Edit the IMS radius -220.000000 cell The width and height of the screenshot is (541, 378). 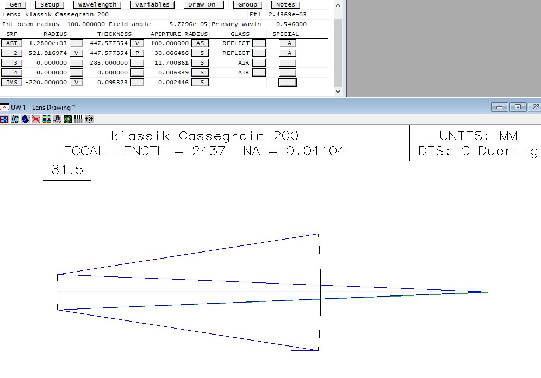coord(46,83)
